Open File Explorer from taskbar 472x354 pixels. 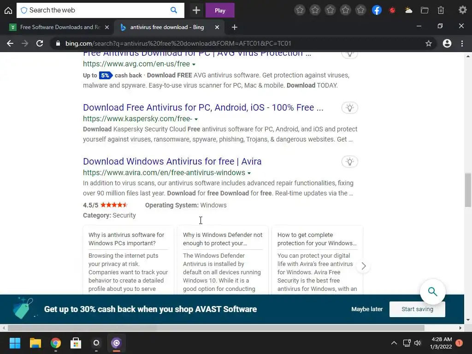pyautogui.click(x=35, y=343)
